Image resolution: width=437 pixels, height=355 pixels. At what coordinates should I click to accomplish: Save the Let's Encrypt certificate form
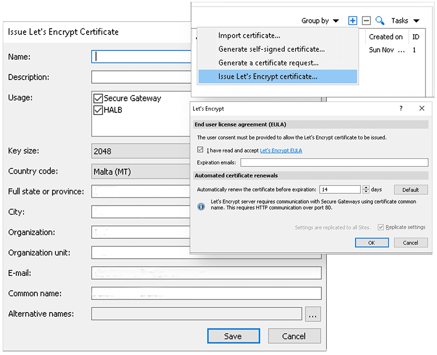coord(234,336)
